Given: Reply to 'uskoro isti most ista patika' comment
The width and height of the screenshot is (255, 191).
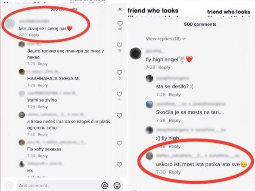Looking at the screenshot, I should (174, 172).
